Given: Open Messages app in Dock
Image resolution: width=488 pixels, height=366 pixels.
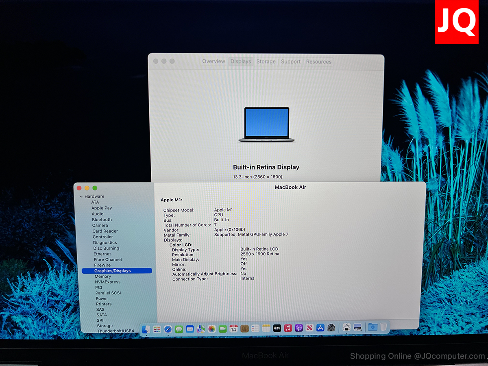Looking at the screenshot, I should tap(179, 329).
